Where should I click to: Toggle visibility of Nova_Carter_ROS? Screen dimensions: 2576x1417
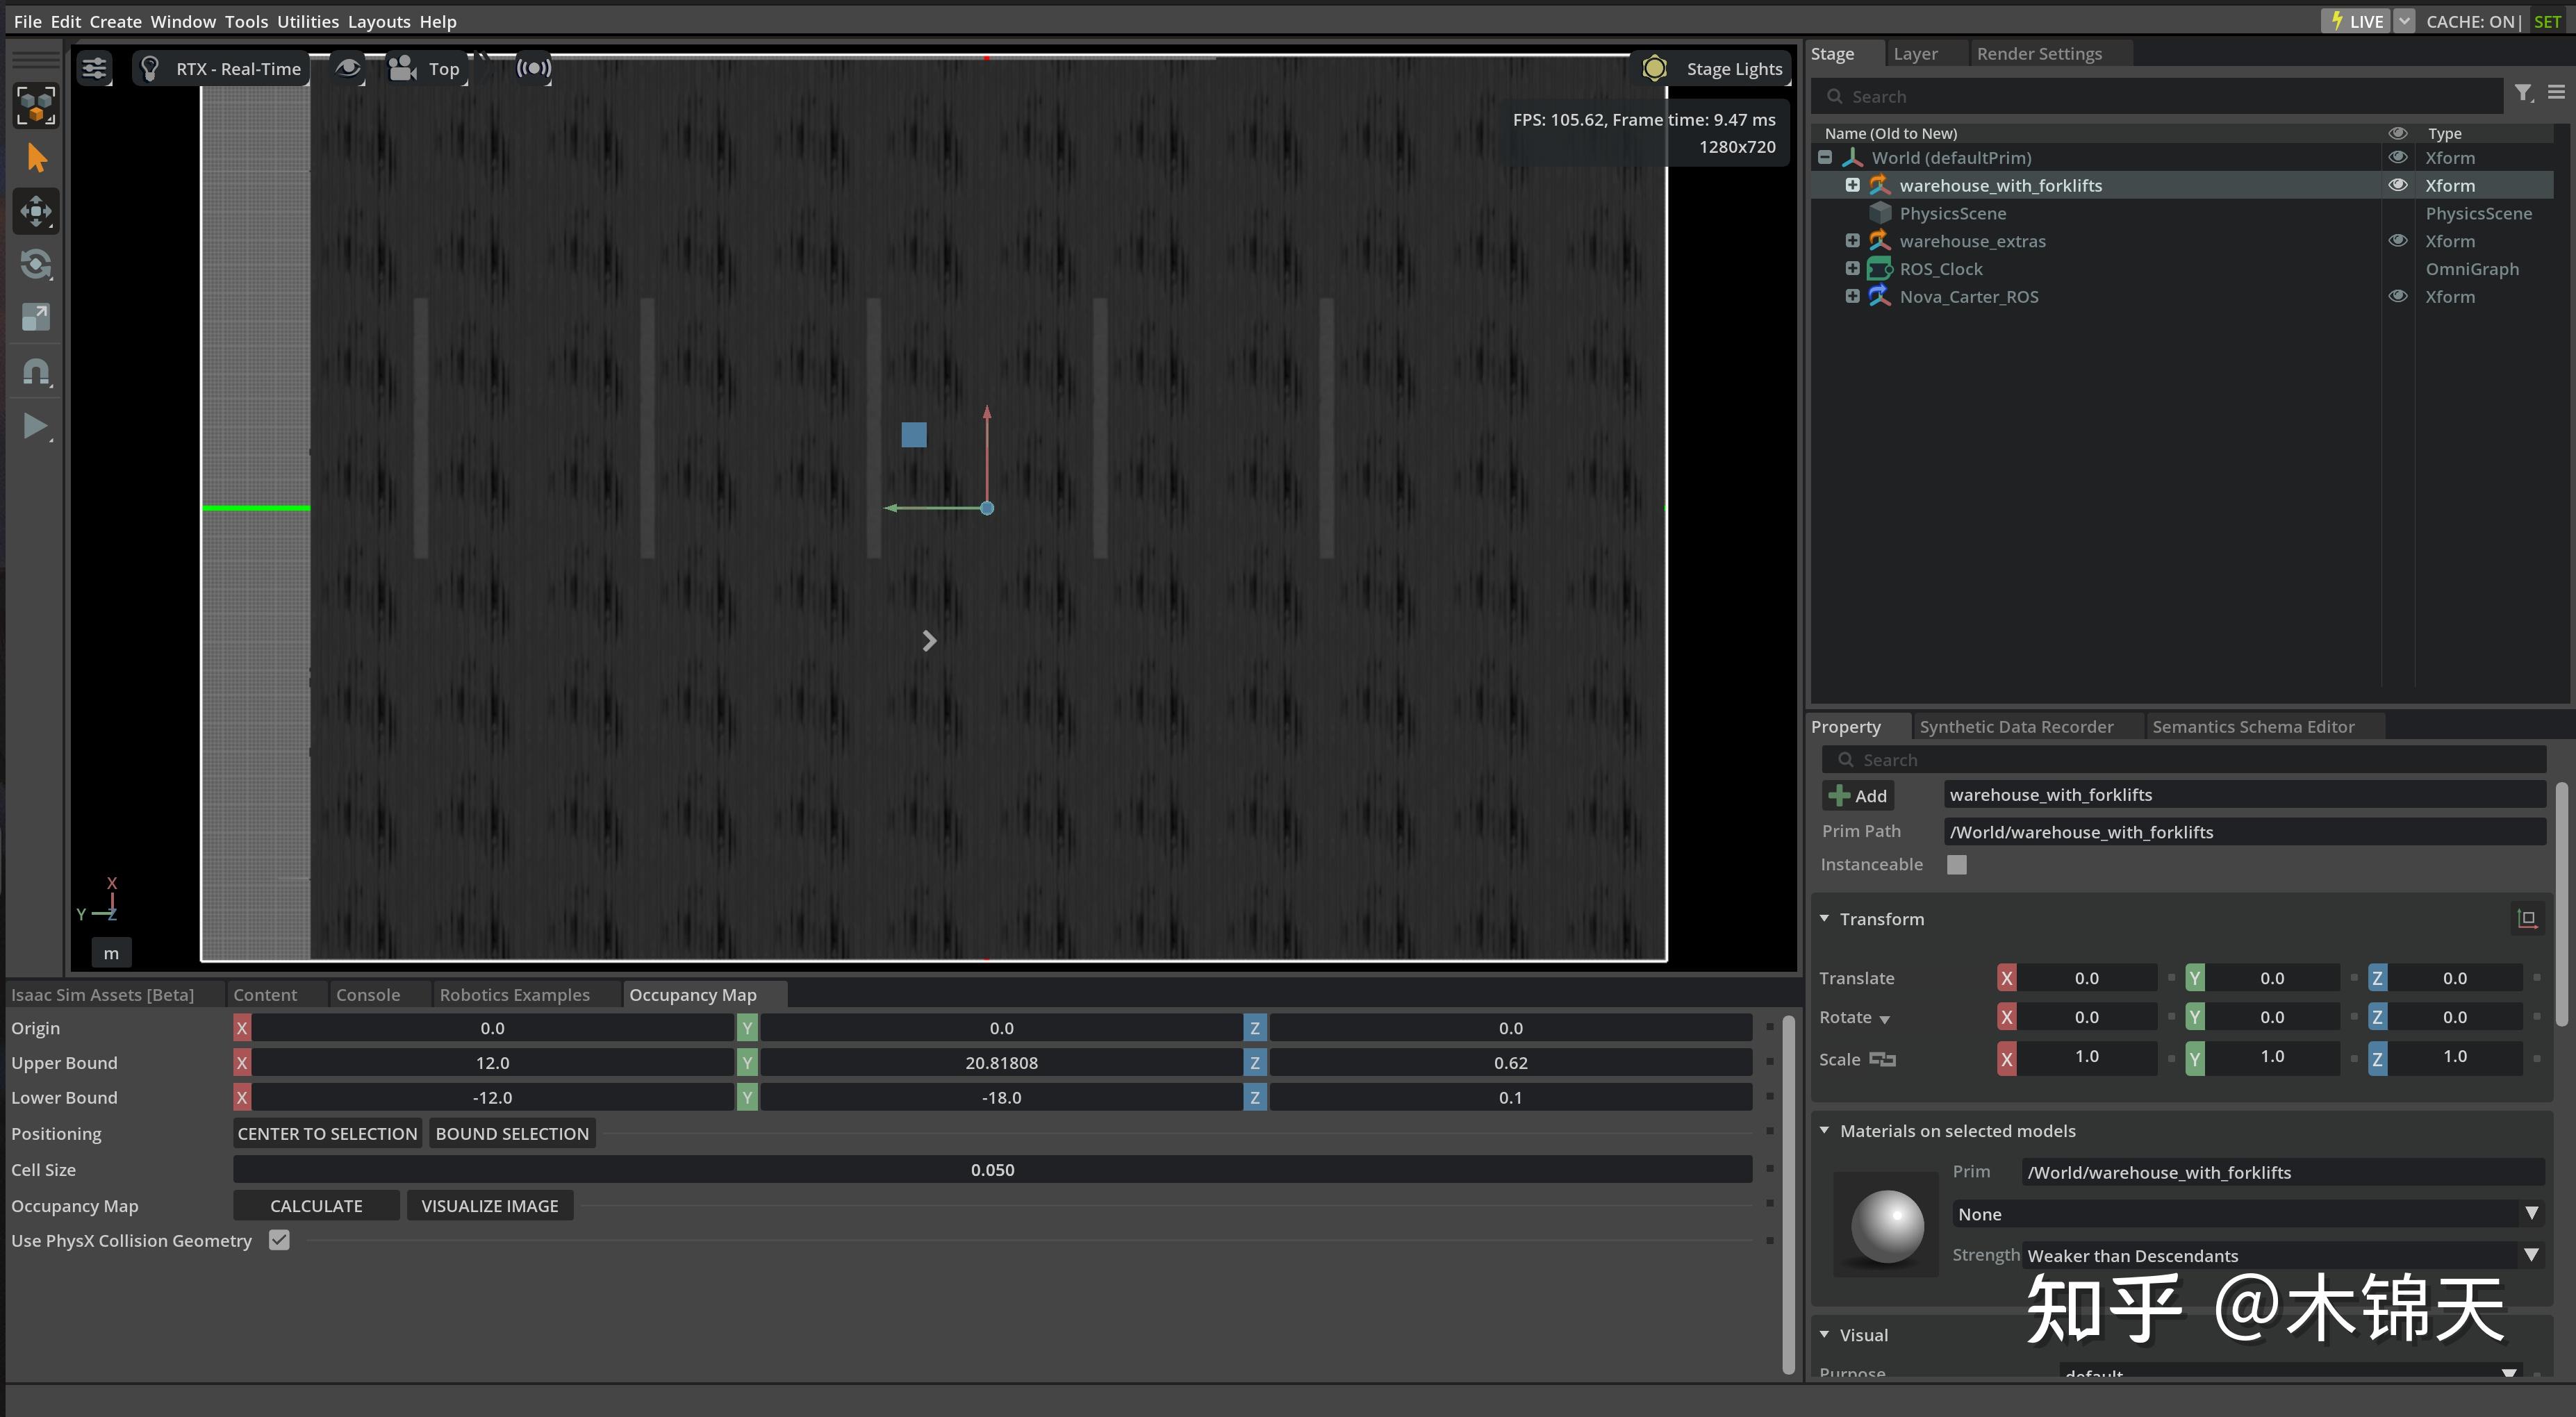[2397, 296]
